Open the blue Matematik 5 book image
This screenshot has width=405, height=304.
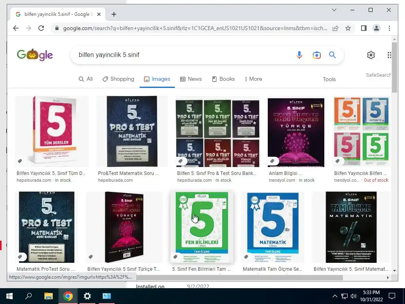click(x=273, y=227)
